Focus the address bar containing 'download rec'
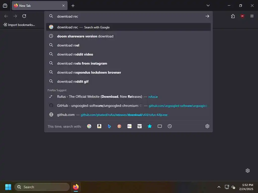Viewport: 258px width, 193px height. tap(128, 16)
